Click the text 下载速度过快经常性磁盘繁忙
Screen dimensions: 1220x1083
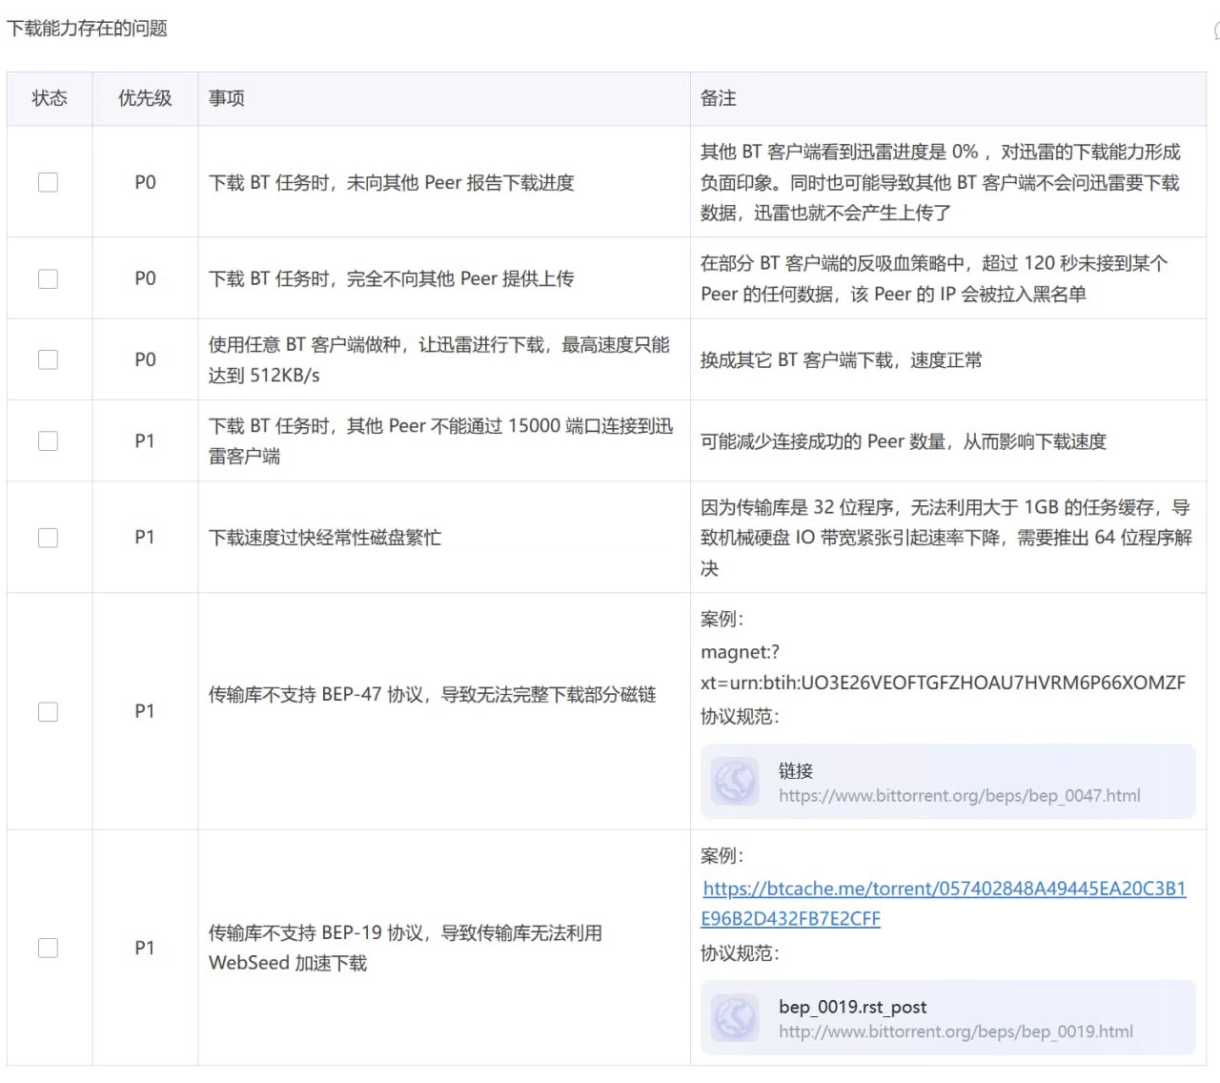coord(325,538)
